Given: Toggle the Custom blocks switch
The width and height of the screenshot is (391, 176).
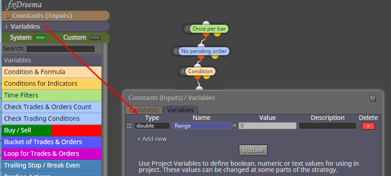Looking at the screenshot, I should coord(95,38).
